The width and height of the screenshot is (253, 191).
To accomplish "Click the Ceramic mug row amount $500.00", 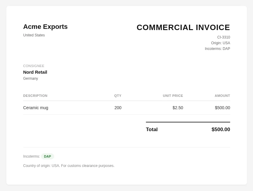I will (223, 108).
